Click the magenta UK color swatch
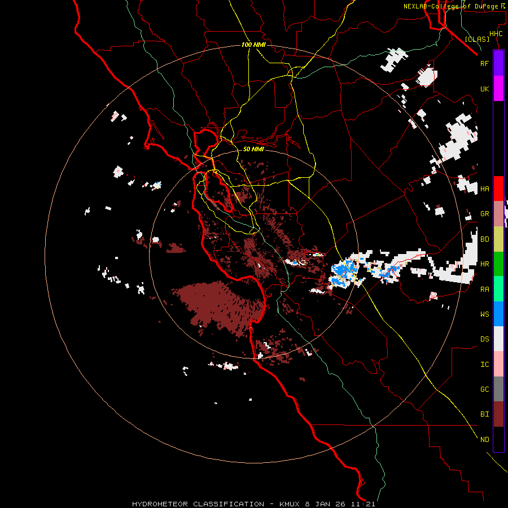Viewport: 508px width, 508px height. [x=498, y=89]
